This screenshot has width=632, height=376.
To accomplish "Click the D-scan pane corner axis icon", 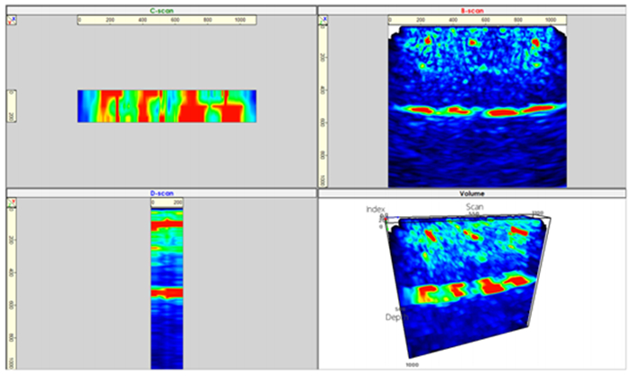I will click(12, 203).
